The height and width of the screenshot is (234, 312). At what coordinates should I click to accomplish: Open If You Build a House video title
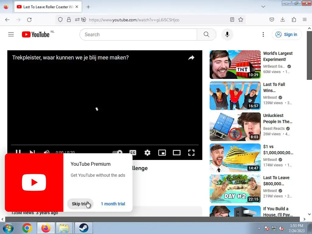pyautogui.click(x=278, y=212)
